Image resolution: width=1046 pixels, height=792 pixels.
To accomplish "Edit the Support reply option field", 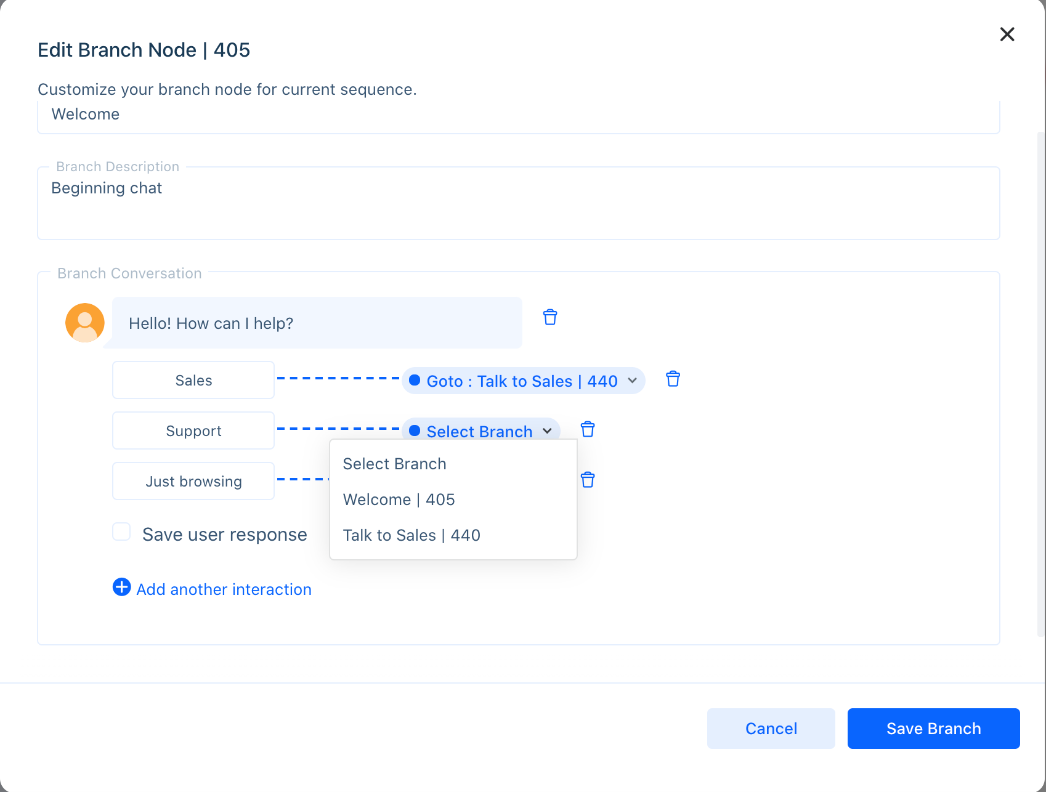I will pos(193,431).
